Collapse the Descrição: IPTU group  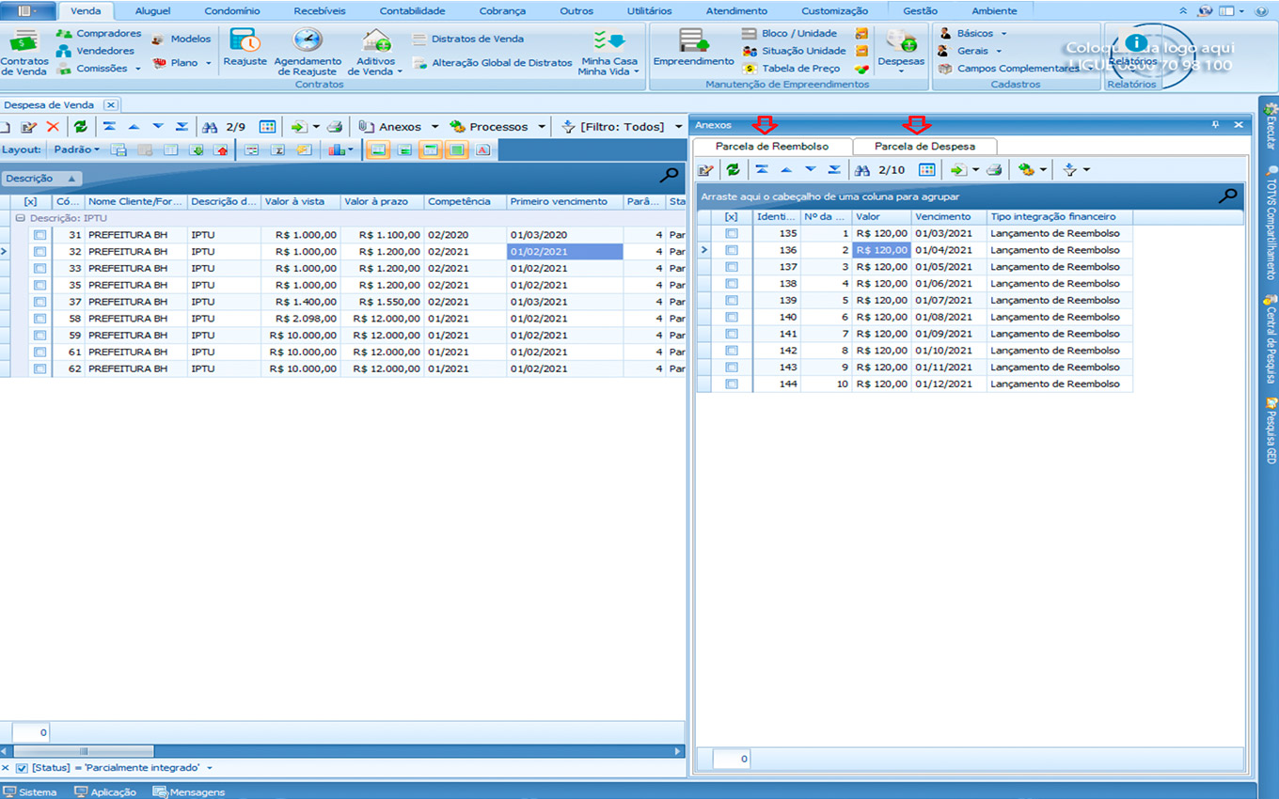pos(20,218)
